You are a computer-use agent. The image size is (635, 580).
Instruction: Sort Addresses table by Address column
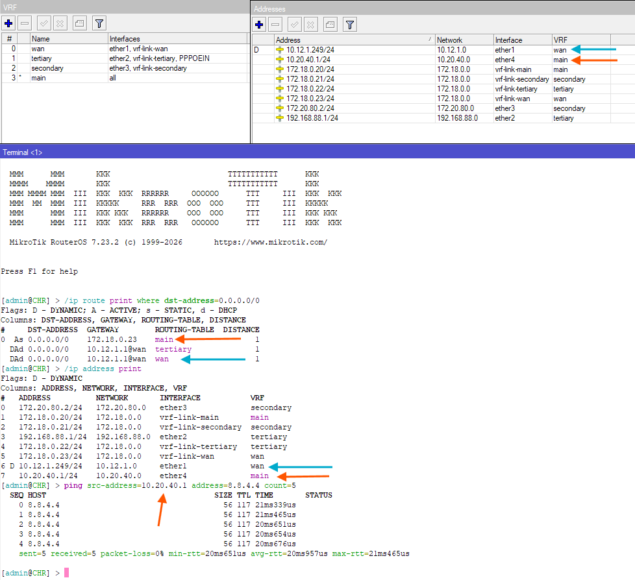(x=355, y=40)
